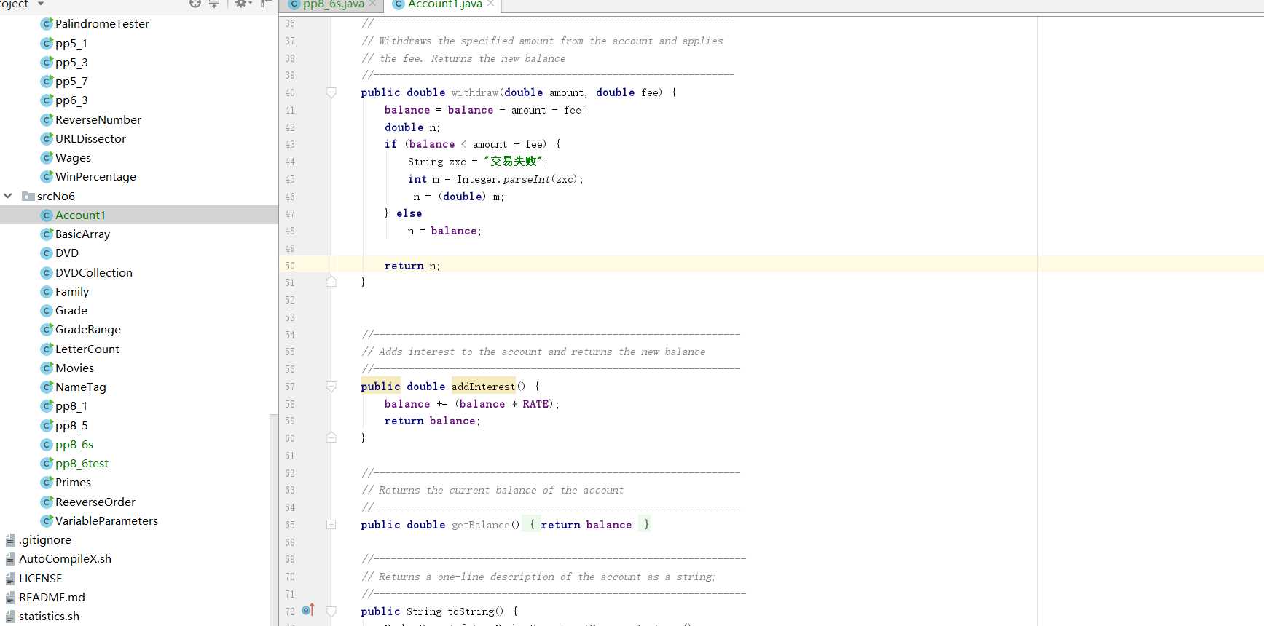Image resolution: width=1264 pixels, height=626 pixels.
Task: Click the pp8_1 class icon
Action: 47,406
